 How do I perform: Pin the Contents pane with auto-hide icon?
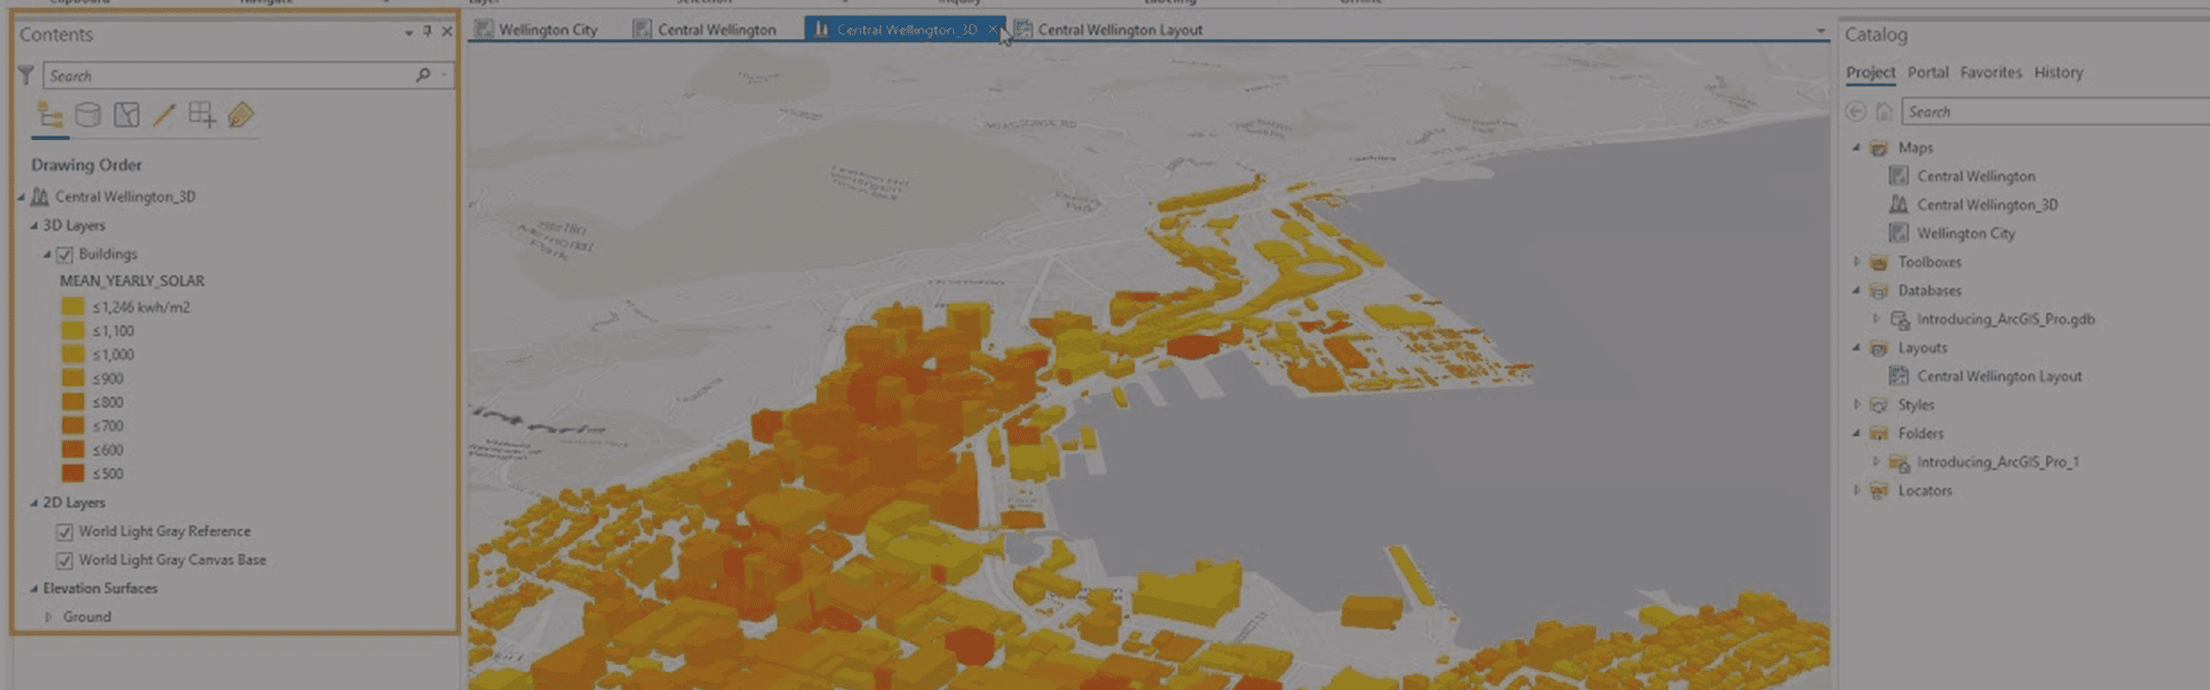pyautogui.click(x=427, y=32)
